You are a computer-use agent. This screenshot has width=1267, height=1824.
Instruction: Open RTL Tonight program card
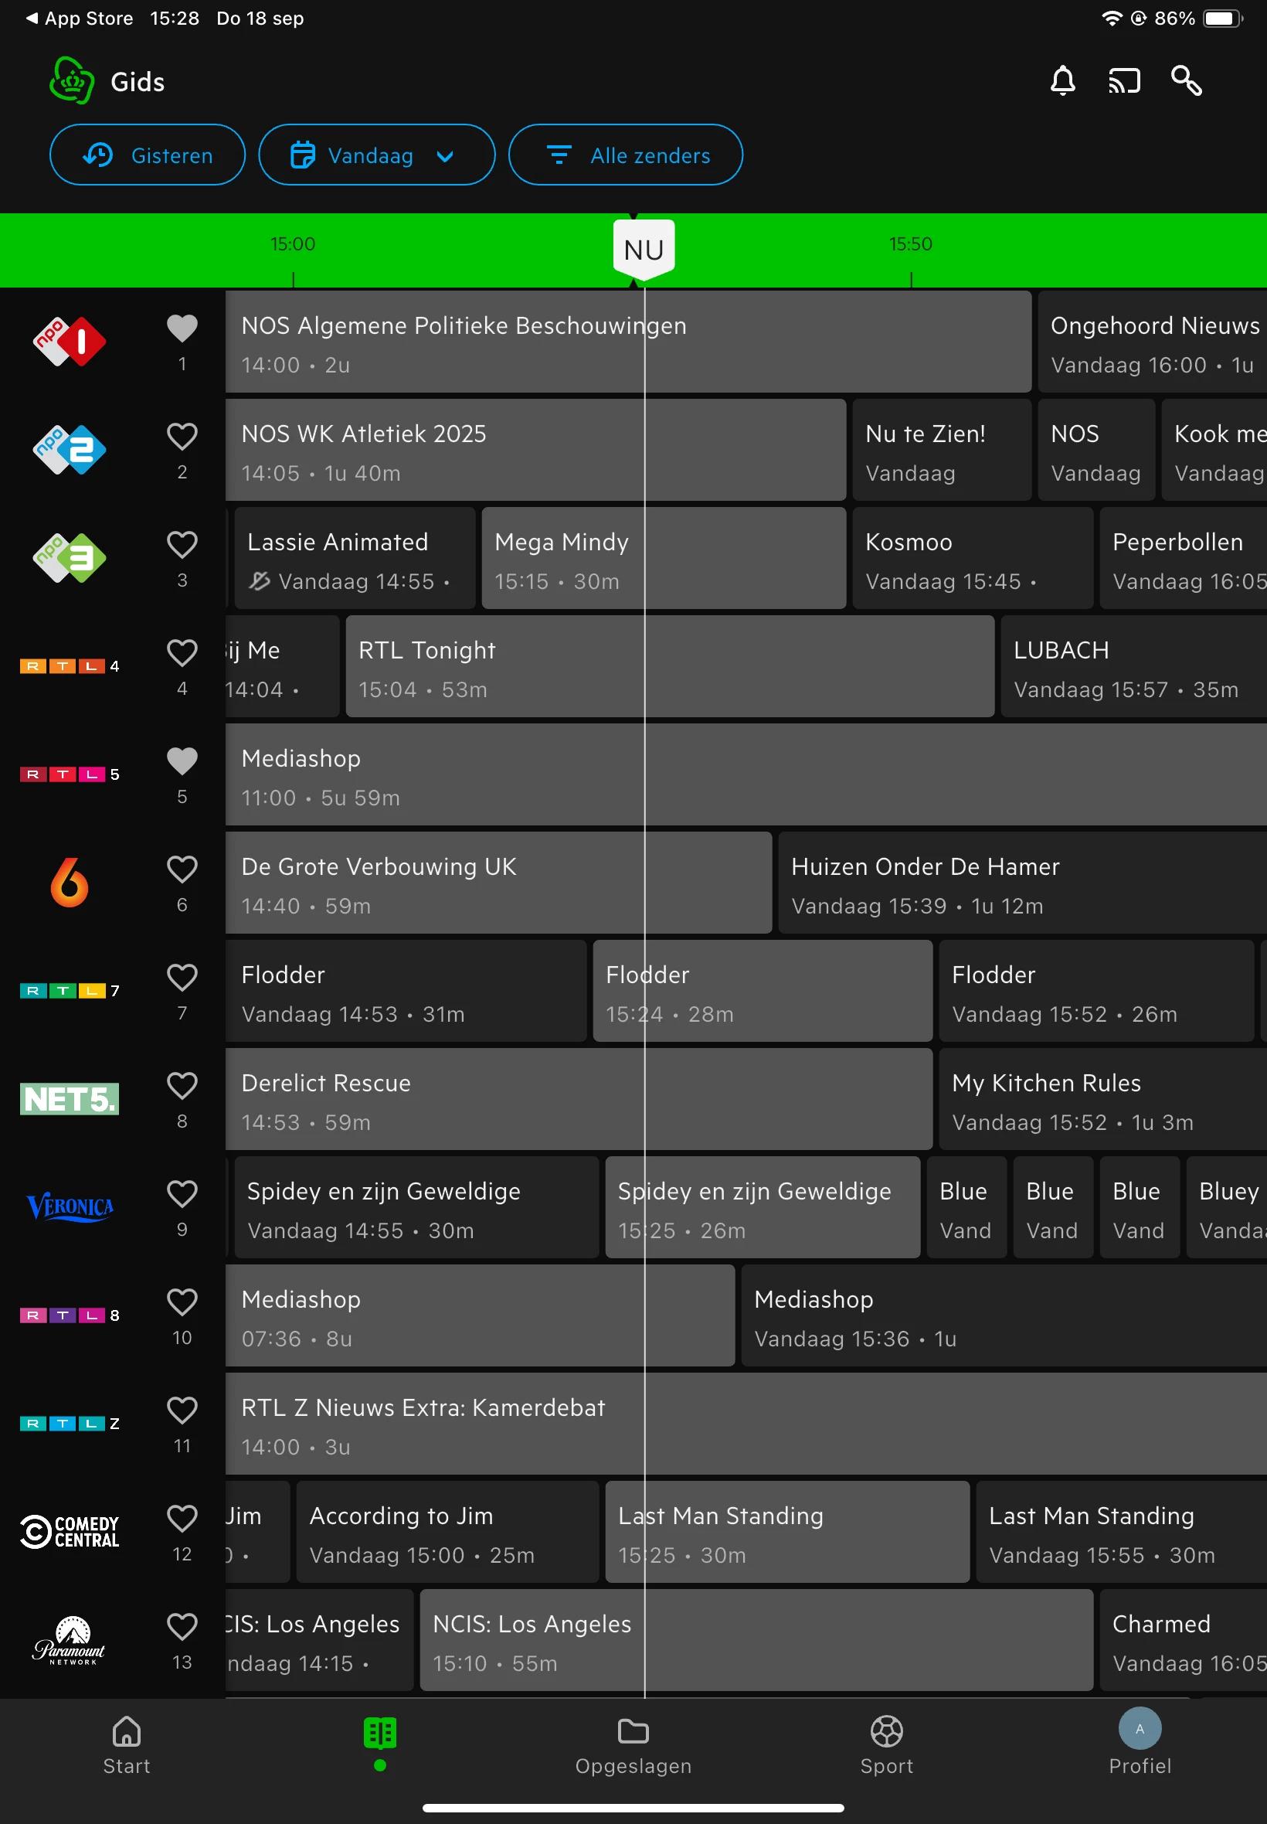(x=669, y=666)
